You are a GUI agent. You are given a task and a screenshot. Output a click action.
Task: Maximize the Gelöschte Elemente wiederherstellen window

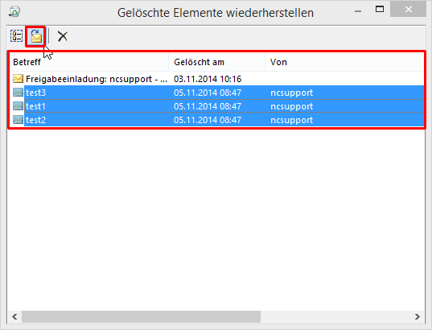380,9
